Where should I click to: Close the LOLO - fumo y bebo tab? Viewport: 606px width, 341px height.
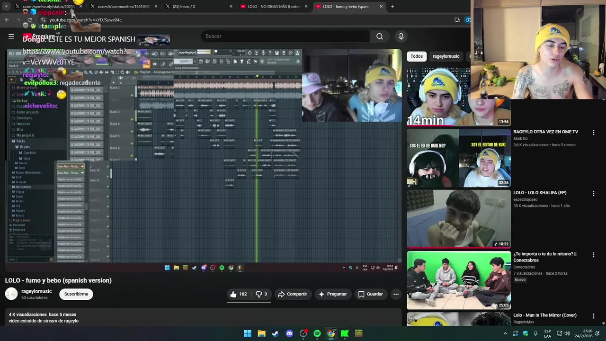coord(381,7)
